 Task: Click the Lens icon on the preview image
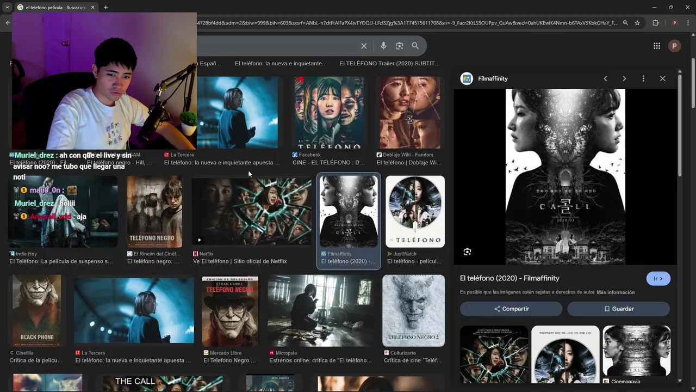(467, 252)
